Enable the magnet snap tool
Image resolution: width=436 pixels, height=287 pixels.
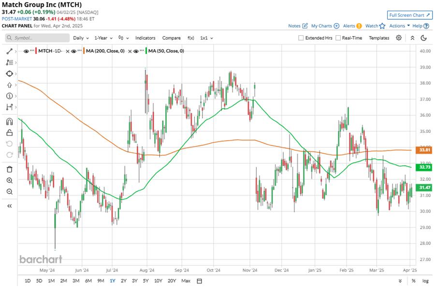tap(9, 122)
